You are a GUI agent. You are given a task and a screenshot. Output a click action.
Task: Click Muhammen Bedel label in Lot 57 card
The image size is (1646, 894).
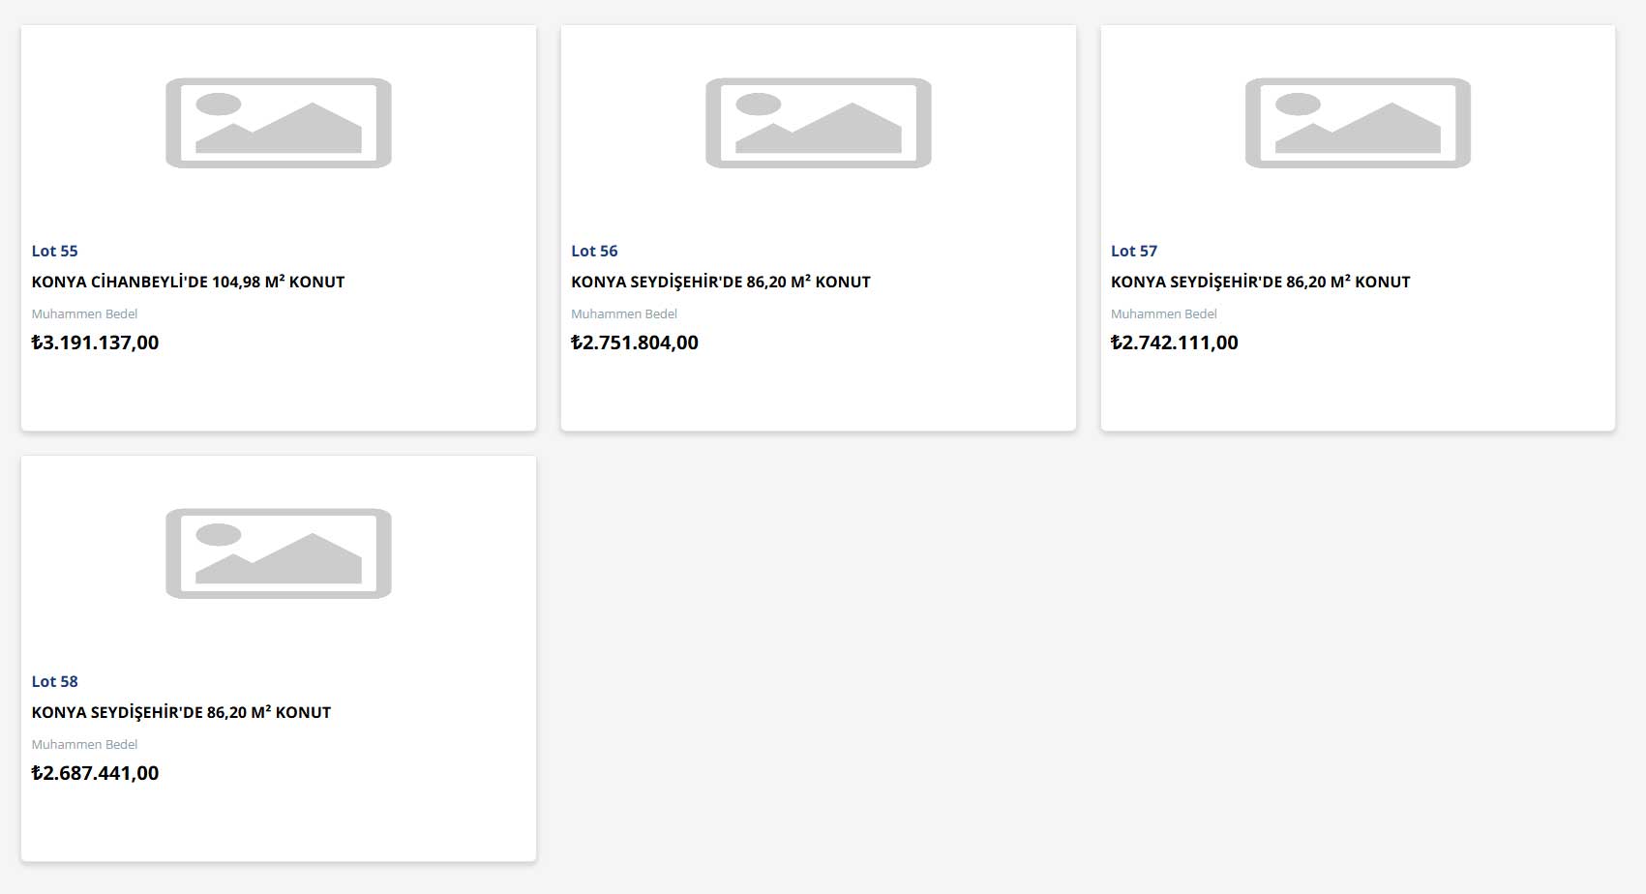coord(1164,313)
